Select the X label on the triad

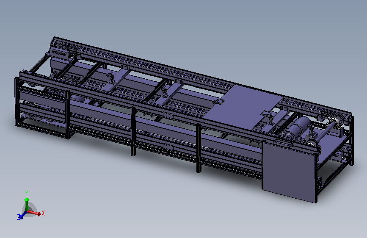coord(43,213)
